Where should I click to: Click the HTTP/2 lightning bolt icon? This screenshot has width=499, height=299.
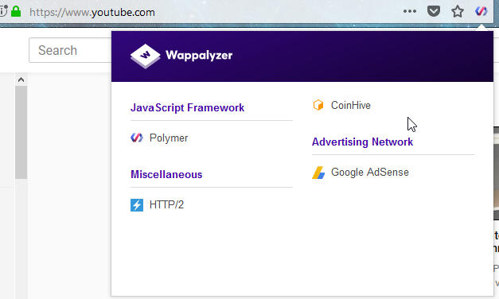click(x=137, y=205)
